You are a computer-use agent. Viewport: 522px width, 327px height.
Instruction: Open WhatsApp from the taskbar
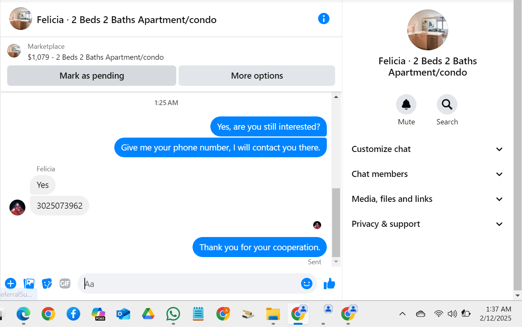click(173, 314)
